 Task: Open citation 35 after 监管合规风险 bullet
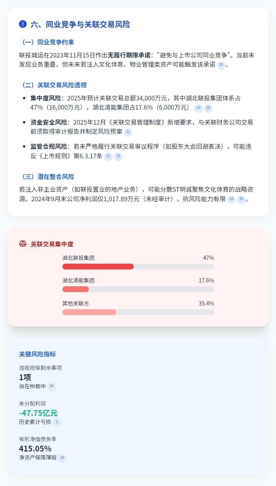click(118, 156)
